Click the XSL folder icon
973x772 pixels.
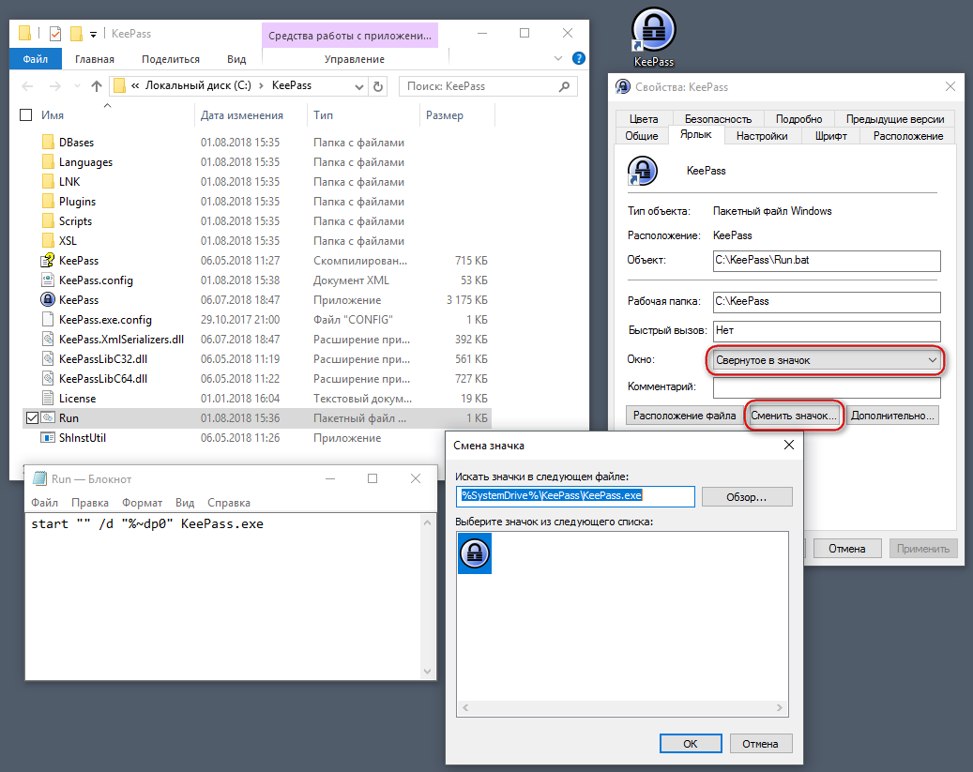point(48,241)
